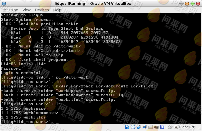Click the VirtualBox window title bar text
This screenshot has height=131, width=202.
point(93,4)
